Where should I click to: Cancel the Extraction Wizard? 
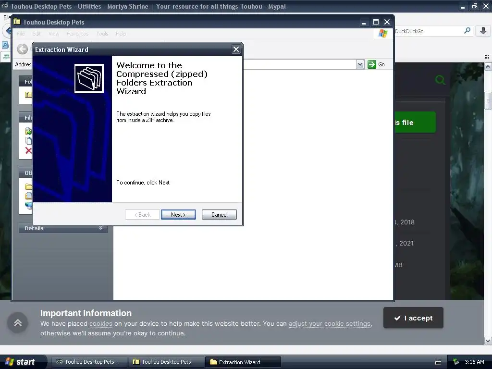219,215
